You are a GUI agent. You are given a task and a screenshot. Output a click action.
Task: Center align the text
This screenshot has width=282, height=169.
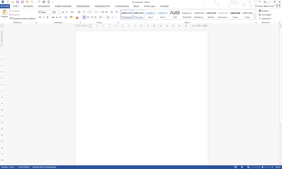coord(88,17)
